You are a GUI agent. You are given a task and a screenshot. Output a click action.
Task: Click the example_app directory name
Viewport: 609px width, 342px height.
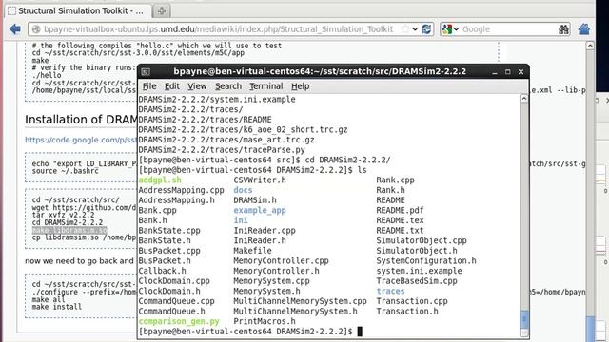[260, 210]
